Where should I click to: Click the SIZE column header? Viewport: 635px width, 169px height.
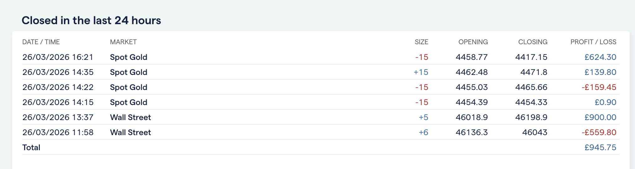click(421, 42)
